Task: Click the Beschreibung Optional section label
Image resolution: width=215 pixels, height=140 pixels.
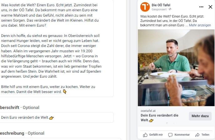Action: pyautogui.click(x=22, y=133)
